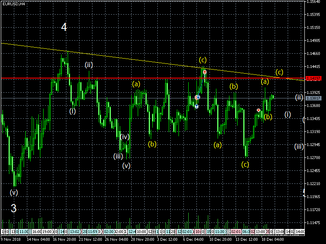Click the 1.14660 price axis label
Viewport: 326px width, 244px height.
coord(313,54)
